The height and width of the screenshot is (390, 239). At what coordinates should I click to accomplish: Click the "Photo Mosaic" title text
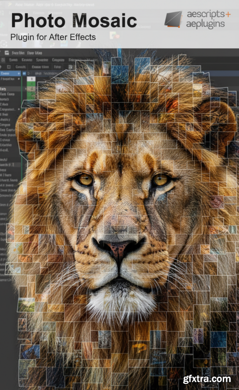[x=74, y=21]
